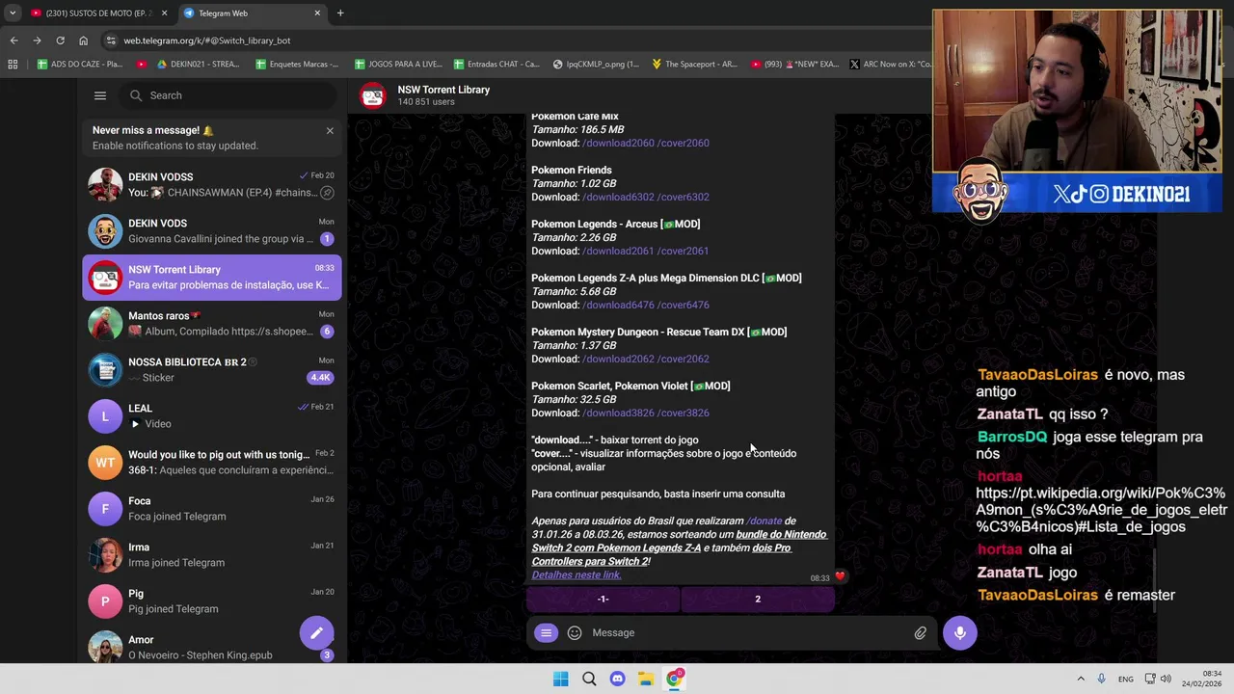Click the /donate command link

[765, 520]
